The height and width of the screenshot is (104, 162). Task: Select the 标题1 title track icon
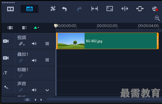[5, 73]
